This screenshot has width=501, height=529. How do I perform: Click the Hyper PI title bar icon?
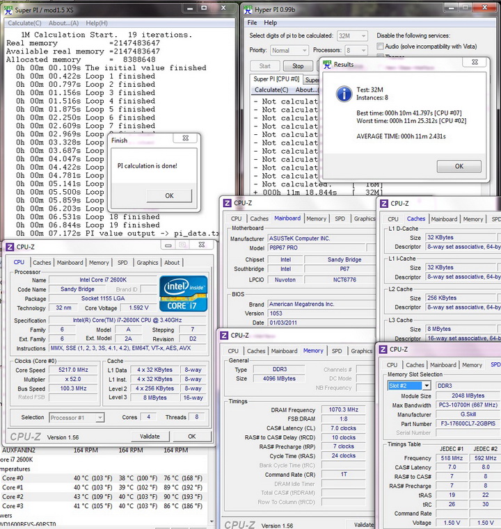click(x=248, y=10)
